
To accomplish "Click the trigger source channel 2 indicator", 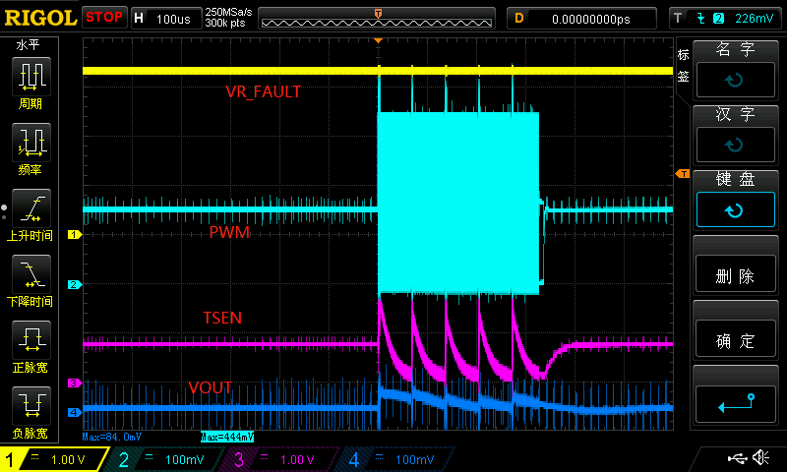I will pos(719,19).
